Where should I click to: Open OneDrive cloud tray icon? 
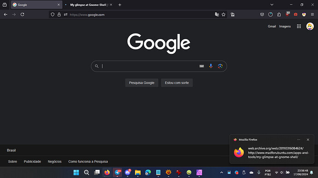pyautogui.click(x=252, y=172)
